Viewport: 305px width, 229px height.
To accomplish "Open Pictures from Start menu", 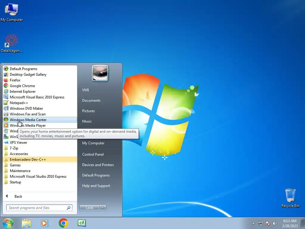I will click(88, 111).
